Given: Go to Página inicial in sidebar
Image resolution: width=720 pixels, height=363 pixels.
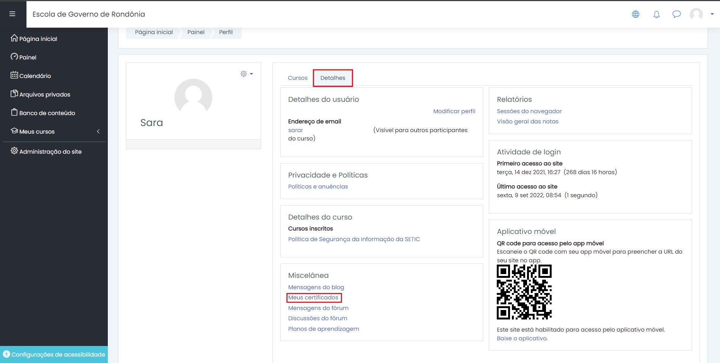Looking at the screenshot, I should pyautogui.click(x=38, y=39).
